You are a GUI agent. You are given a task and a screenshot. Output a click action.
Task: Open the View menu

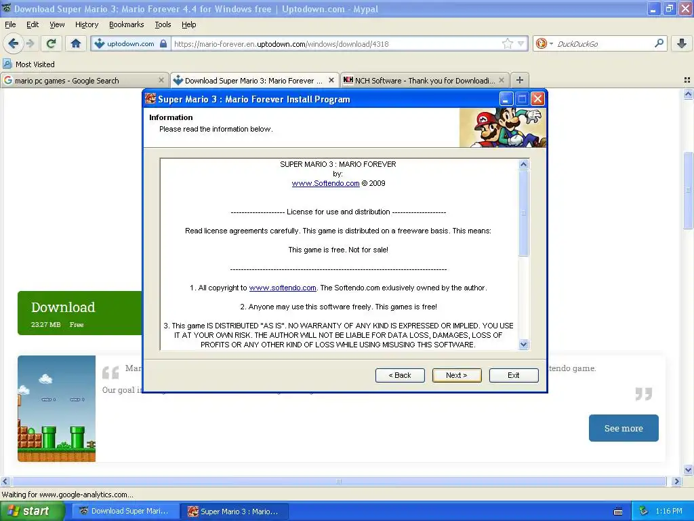pyautogui.click(x=57, y=24)
